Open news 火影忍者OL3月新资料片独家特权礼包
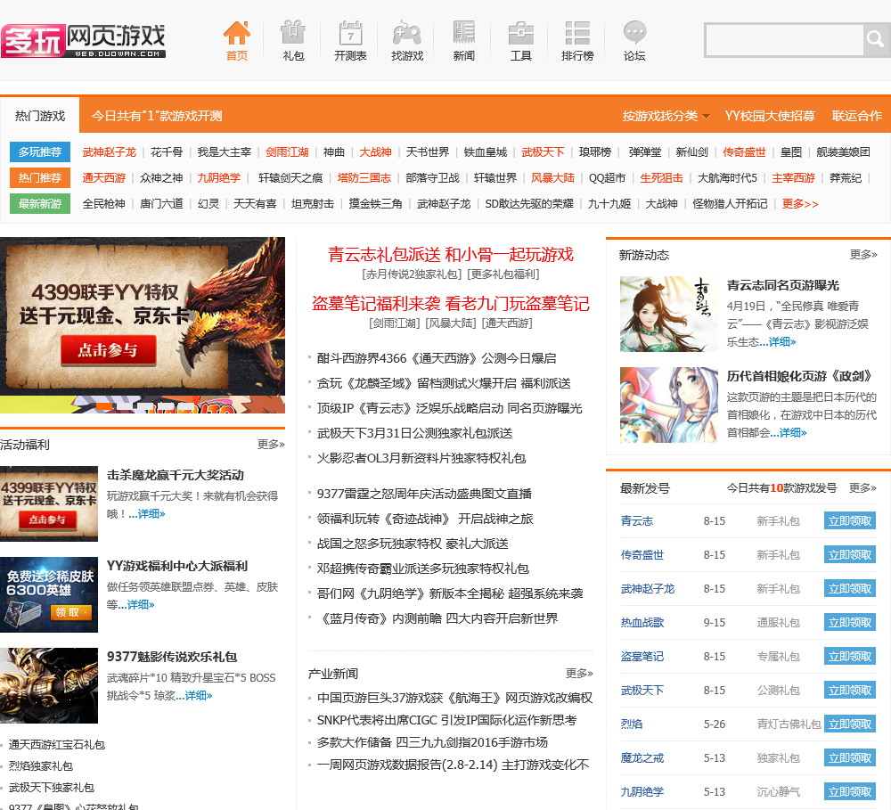This screenshot has width=891, height=810. pos(421,458)
